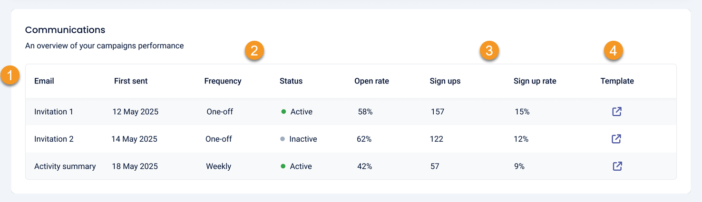Click the Open rate column header

tap(371, 81)
